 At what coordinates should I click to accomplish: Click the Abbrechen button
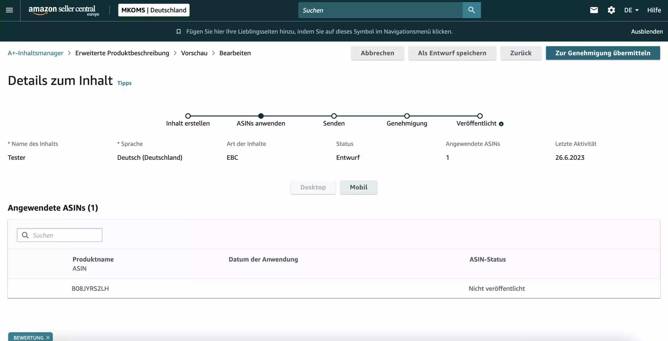pyautogui.click(x=377, y=53)
